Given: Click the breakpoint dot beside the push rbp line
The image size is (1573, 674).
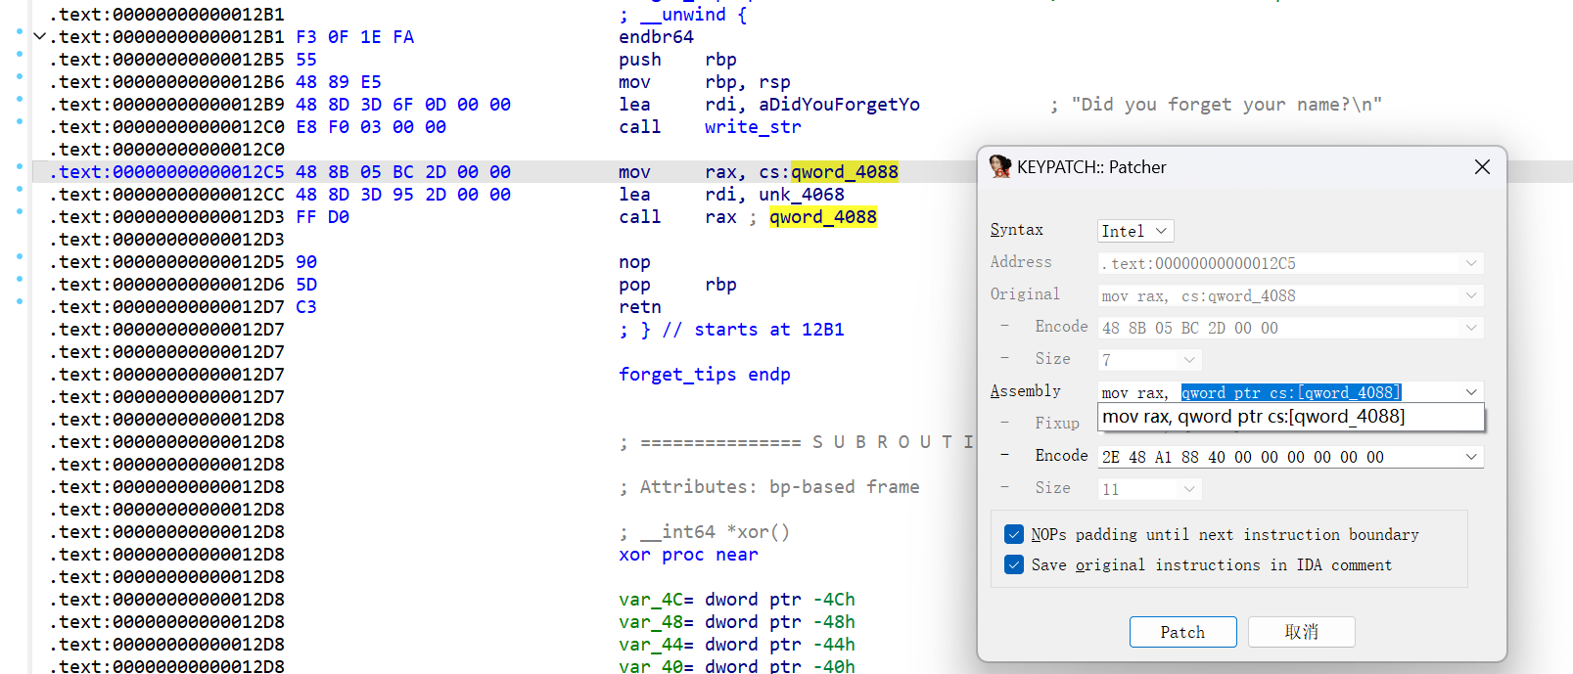Looking at the screenshot, I should [20, 54].
